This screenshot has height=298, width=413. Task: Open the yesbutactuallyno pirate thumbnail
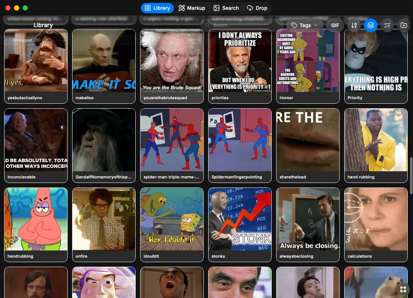[x=36, y=61]
